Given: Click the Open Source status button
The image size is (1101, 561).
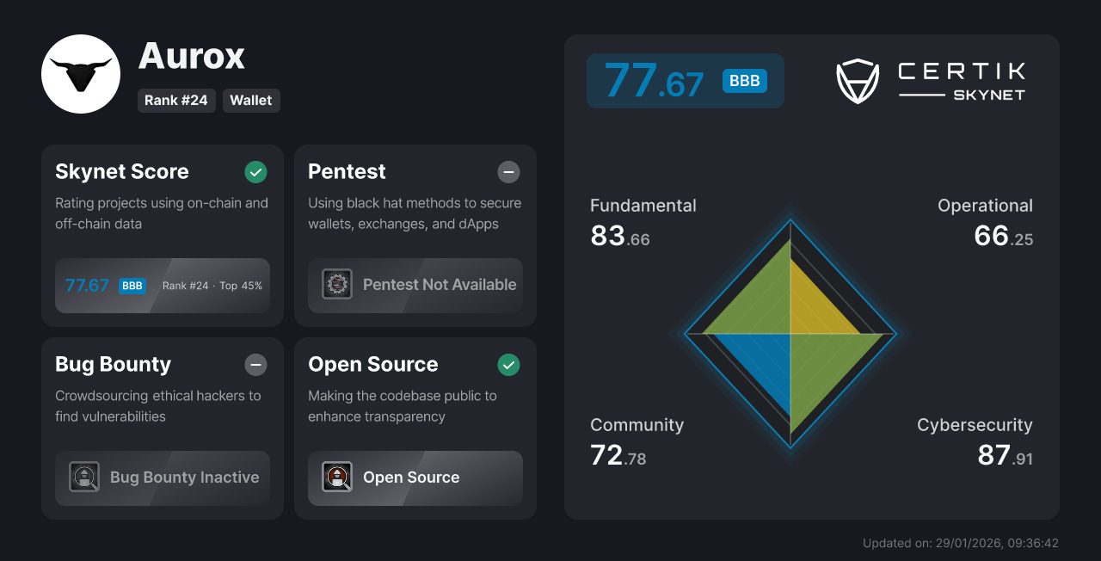Looking at the screenshot, I should click(x=415, y=478).
